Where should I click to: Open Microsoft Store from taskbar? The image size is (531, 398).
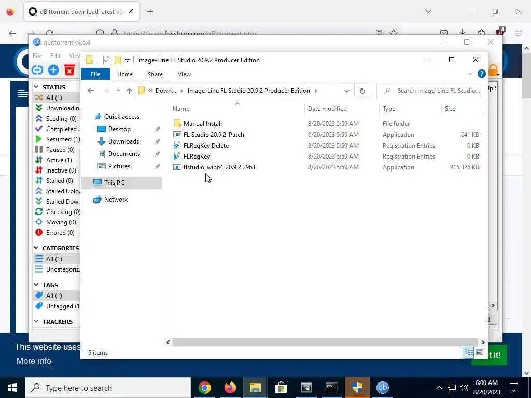281,388
